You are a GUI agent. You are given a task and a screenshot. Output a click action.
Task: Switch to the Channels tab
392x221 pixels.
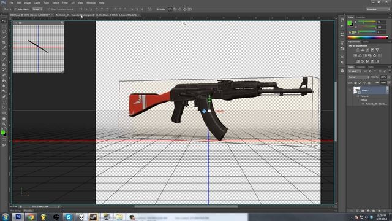(361, 67)
